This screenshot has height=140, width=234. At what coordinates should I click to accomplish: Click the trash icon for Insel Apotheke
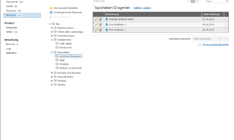(100, 25)
